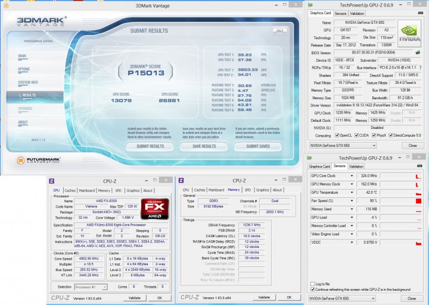Open the Caches tab in the left CPU-Z window

(x=70, y=191)
